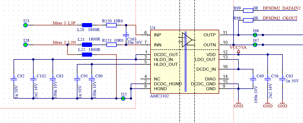Viewport: 303px width, 123px height.
Task: Click the INP pin label
Action: 158,35
